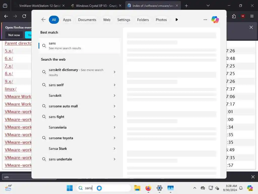Image resolution: width=258 pixels, height=194 pixels.
Task: Show more search filters with the play arrow
Action: coord(177,20)
